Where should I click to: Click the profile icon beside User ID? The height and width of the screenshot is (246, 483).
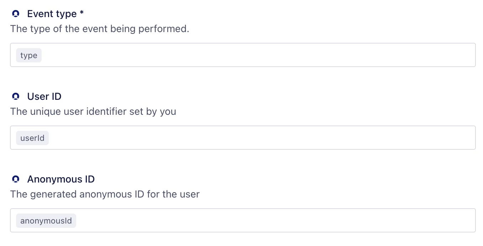(x=15, y=97)
